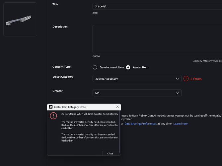Click the Bracelet title input field

click(157, 6)
